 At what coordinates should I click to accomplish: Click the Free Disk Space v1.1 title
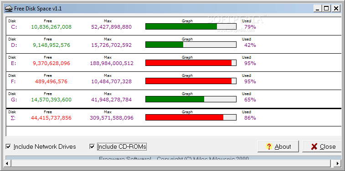click(38, 9)
